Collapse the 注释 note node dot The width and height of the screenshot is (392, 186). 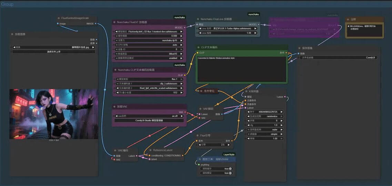coord(348,19)
